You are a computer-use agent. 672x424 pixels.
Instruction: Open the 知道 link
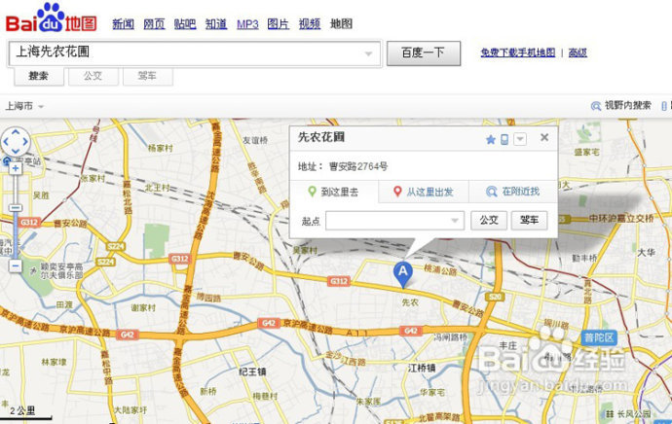[216, 24]
